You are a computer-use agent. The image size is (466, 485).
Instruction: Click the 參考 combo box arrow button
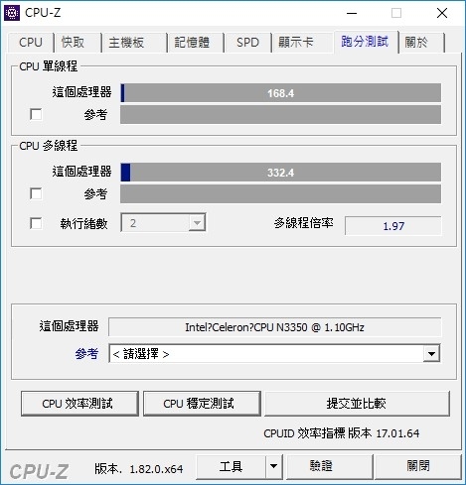click(431, 354)
